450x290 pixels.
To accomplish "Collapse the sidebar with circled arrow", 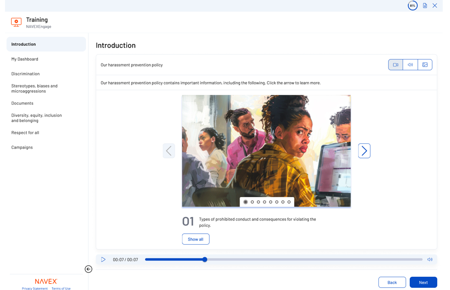I will (88, 269).
